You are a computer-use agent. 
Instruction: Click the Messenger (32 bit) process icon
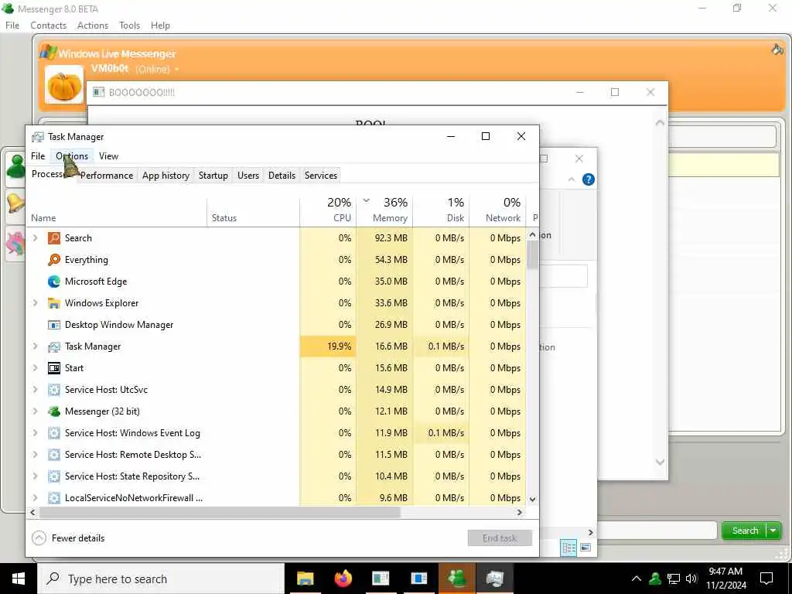(x=54, y=411)
